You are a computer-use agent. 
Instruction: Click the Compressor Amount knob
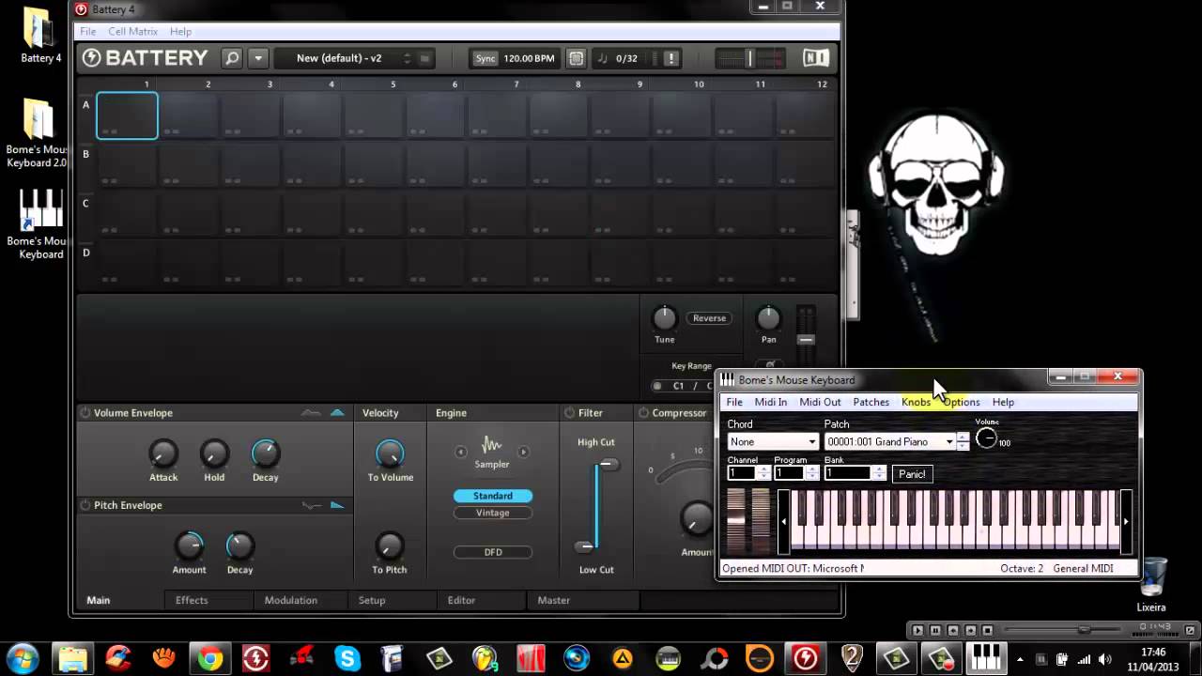coord(697,518)
